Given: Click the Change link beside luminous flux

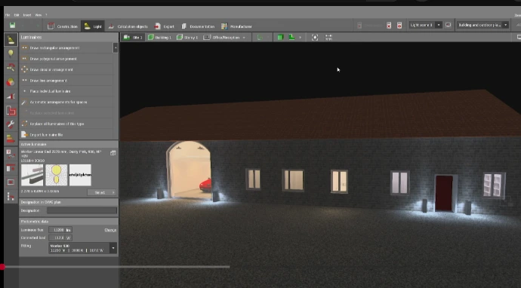Looking at the screenshot, I should (x=110, y=230).
